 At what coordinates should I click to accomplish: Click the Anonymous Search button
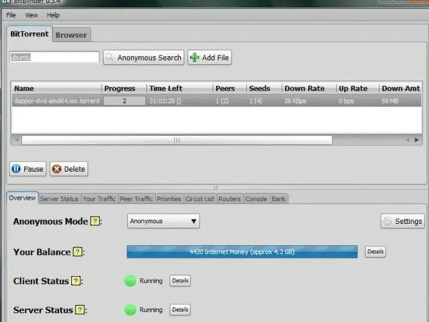[144, 57]
